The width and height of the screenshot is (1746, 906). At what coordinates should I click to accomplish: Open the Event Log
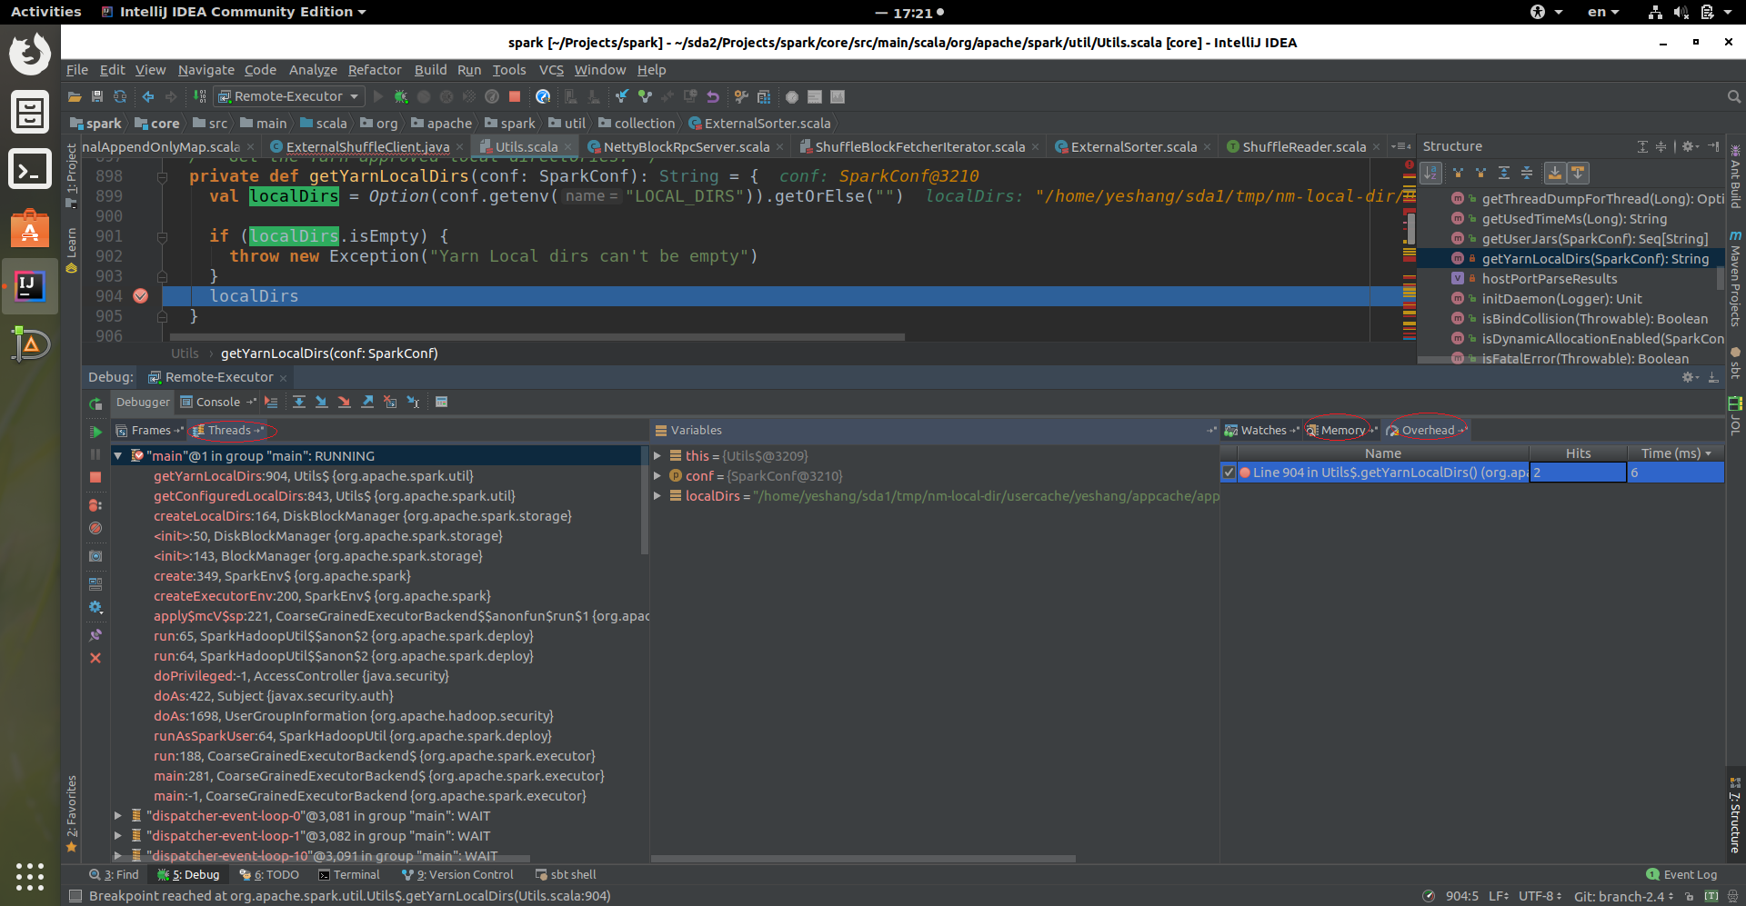[x=1690, y=874]
